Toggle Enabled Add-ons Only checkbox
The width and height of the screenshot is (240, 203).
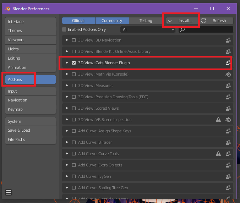click(64, 29)
